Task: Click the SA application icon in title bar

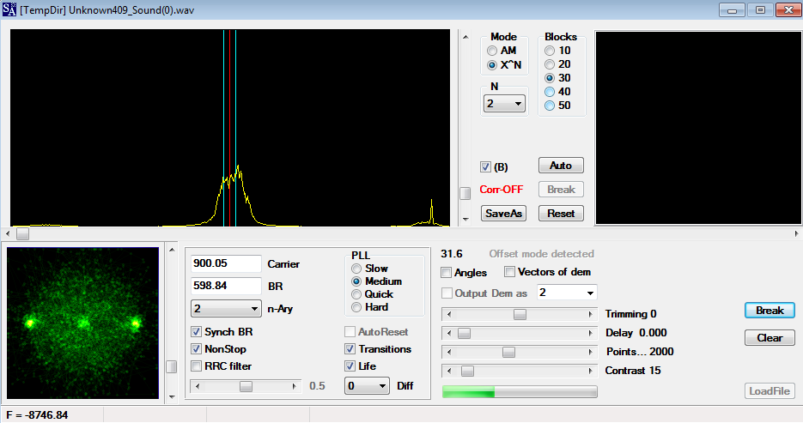Action: [x=9, y=9]
